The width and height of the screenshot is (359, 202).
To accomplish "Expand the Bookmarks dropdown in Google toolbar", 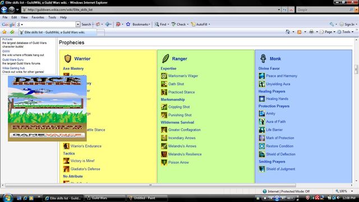I will pyautogui.click(x=150, y=24).
